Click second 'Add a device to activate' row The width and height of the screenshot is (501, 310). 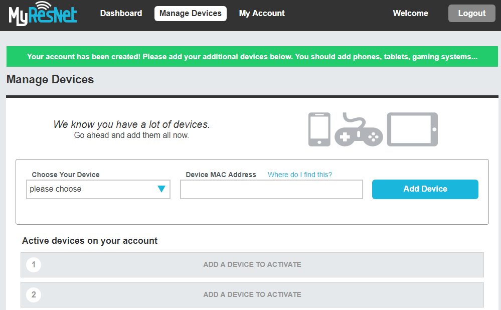252,294
